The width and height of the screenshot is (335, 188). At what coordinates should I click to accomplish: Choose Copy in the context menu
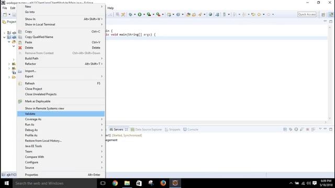coord(61,31)
